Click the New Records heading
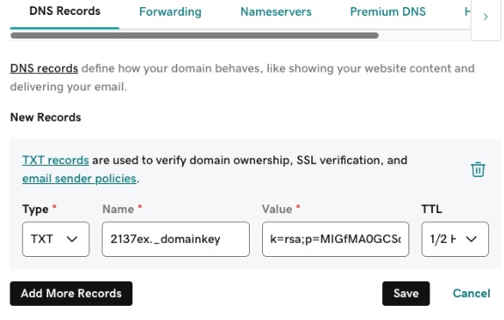Screen dimensions: 504x320 click(46, 117)
